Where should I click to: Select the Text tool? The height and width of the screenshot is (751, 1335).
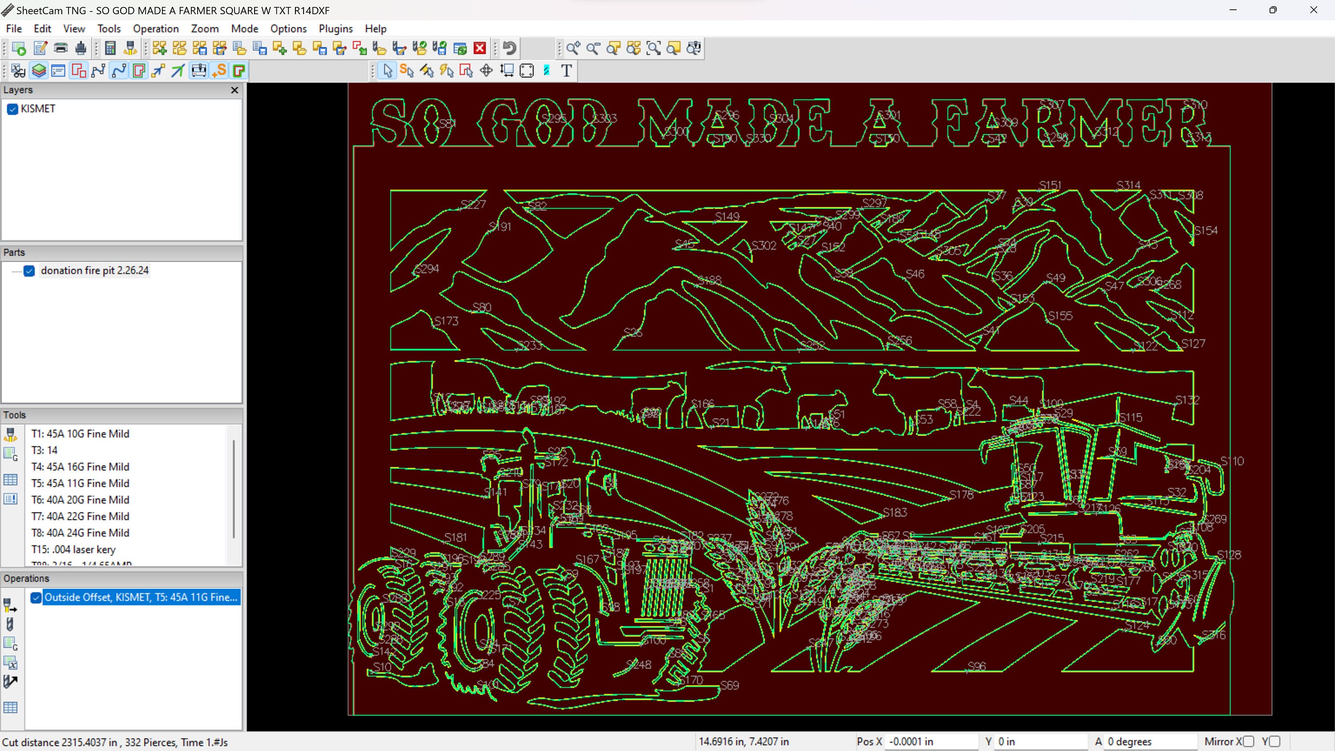[x=566, y=70]
